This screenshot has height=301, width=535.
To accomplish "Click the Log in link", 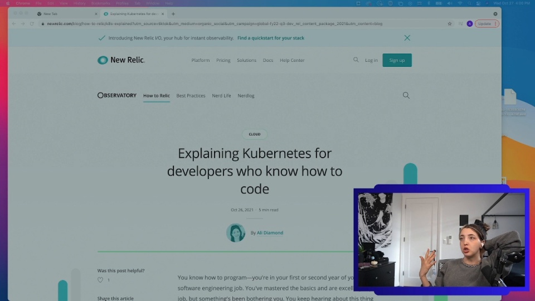I will (x=371, y=60).
